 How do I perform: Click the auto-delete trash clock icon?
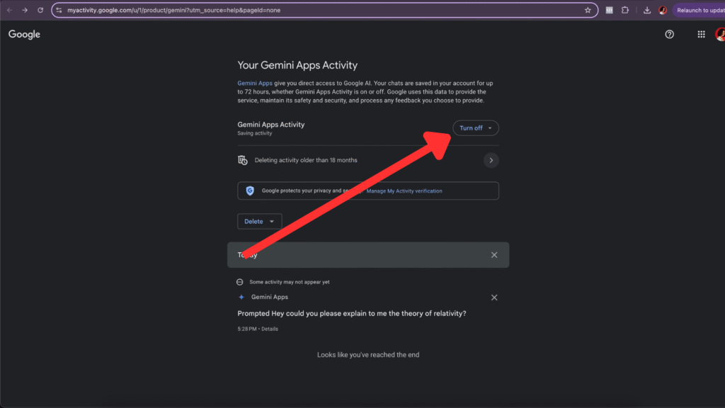[x=243, y=160]
